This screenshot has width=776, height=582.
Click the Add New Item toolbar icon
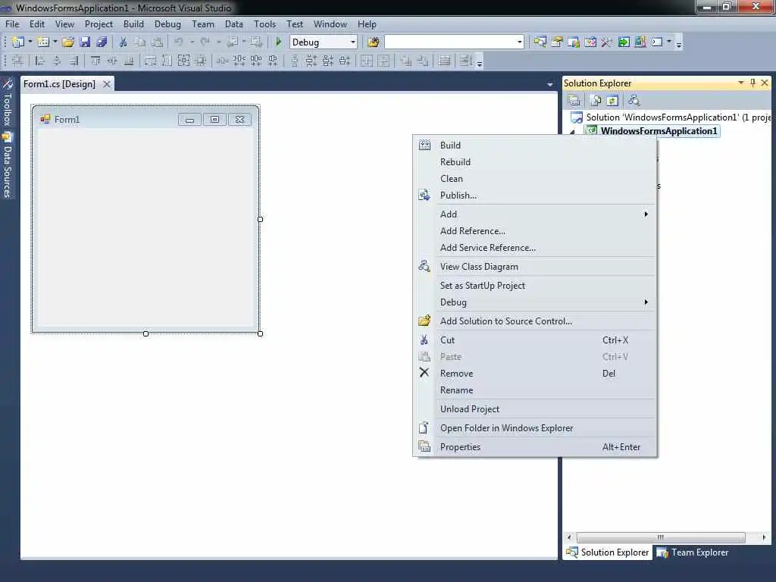[43, 42]
